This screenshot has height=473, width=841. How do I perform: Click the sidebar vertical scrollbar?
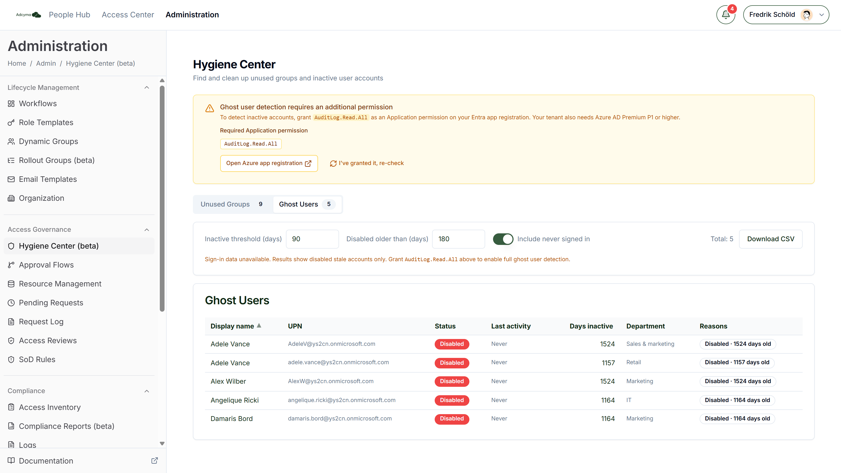[x=162, y=198]
